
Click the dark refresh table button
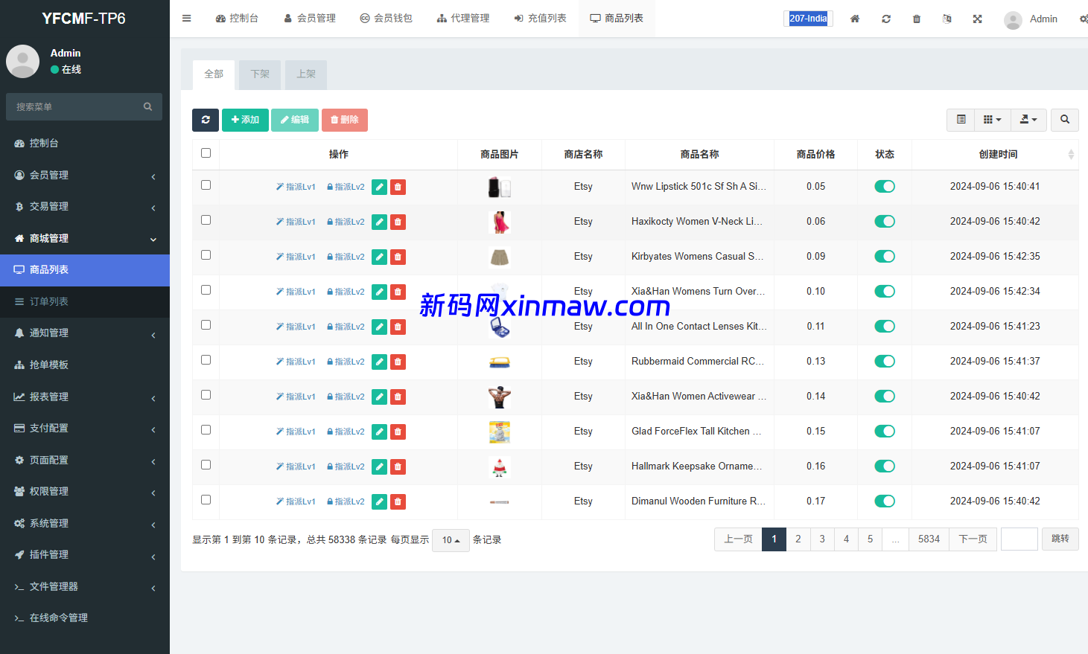(206, 120)
